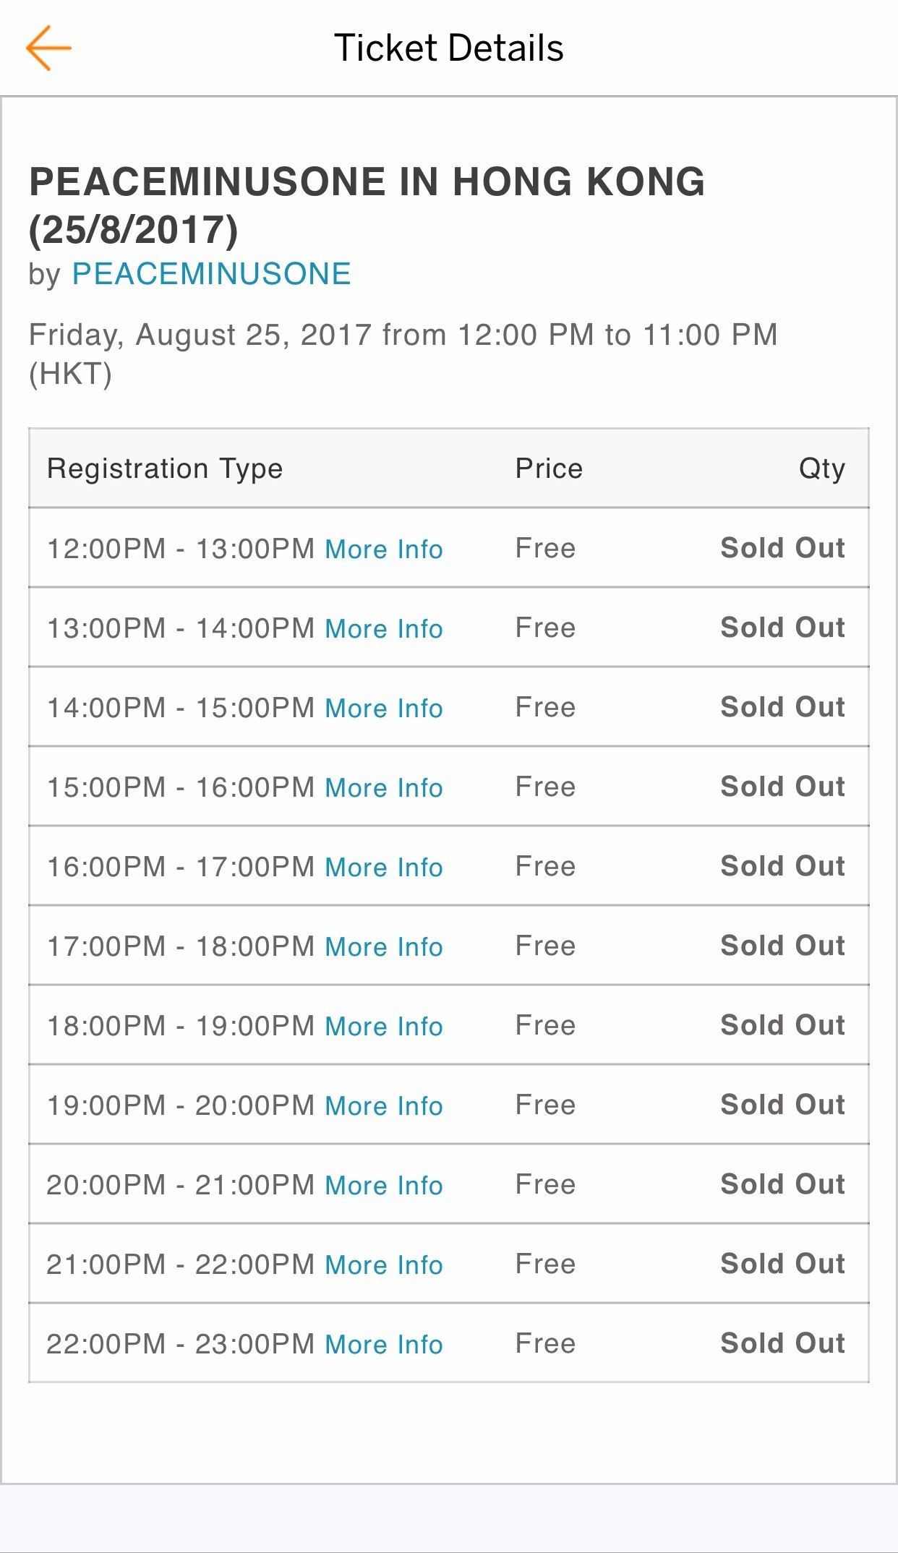898x1553 pixels.
Task: Tap the orange back arrow icon
Action: pos(48,48)
